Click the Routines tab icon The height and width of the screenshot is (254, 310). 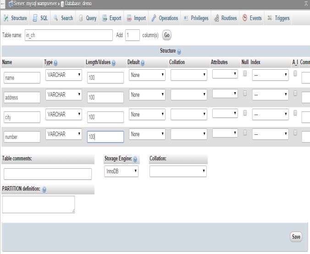coord(216,18)
